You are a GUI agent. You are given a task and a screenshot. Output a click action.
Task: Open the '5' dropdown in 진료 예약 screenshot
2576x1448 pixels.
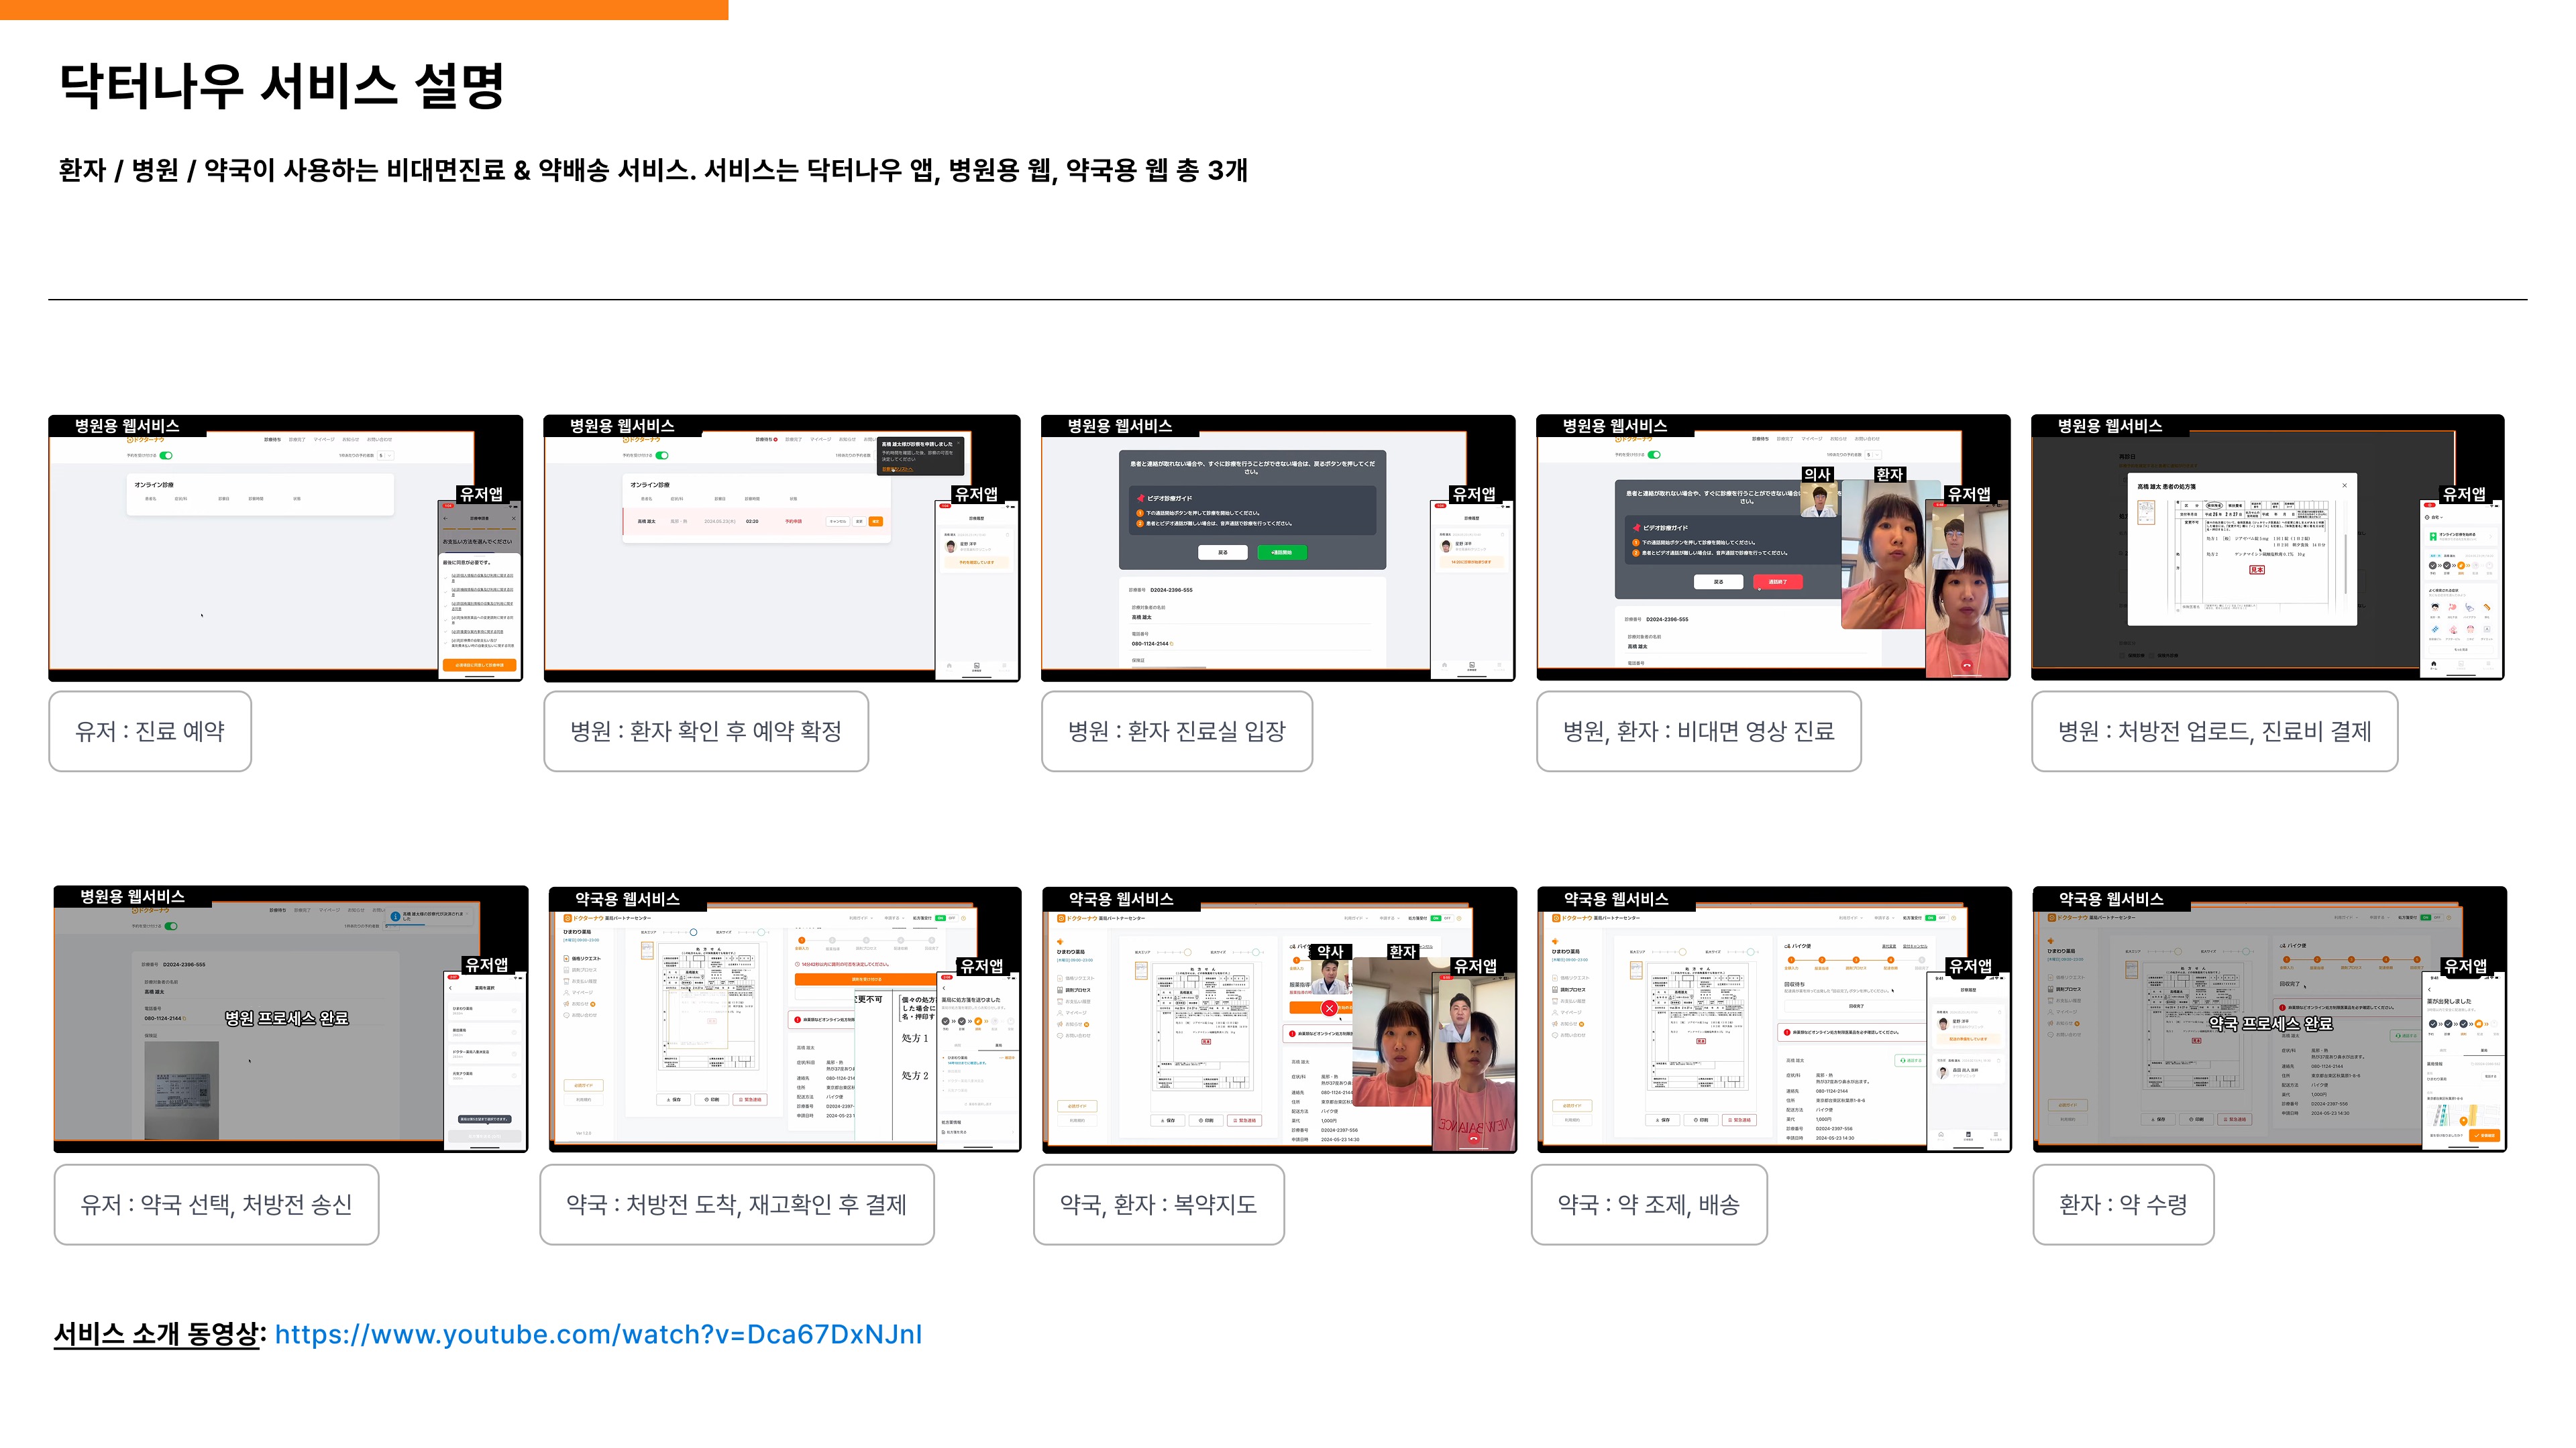(385, 456)
